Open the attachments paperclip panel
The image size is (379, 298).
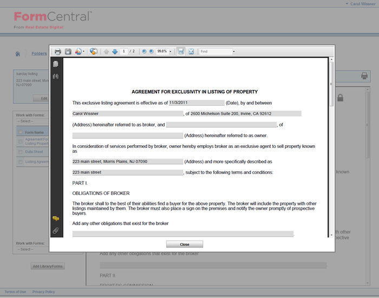pos(56,231)
